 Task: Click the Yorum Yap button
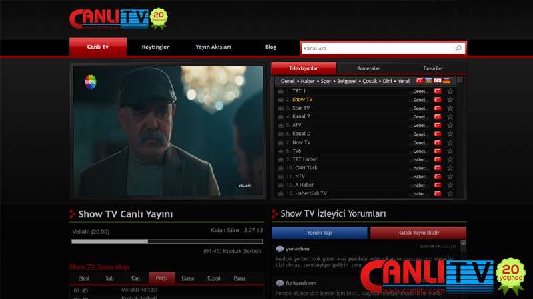point(320,233)
